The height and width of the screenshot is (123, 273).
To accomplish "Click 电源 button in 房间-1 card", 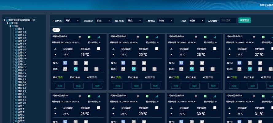I will (97, 86).
